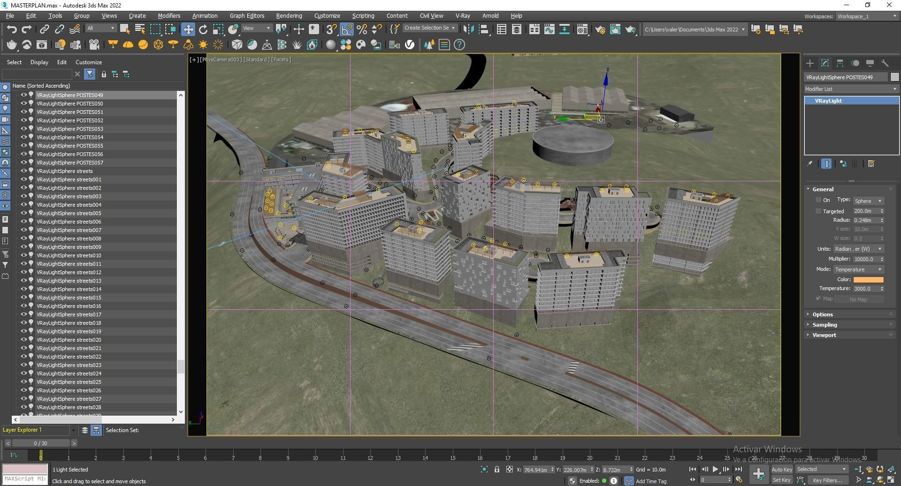Image resolution: width=901 pixels, height=486 pixels.
Task: Click the Go to End playback button
Action: 739,469
